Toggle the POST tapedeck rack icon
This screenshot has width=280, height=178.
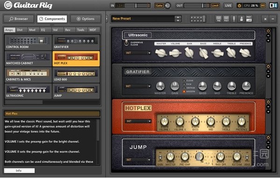(x=226, y=19)
